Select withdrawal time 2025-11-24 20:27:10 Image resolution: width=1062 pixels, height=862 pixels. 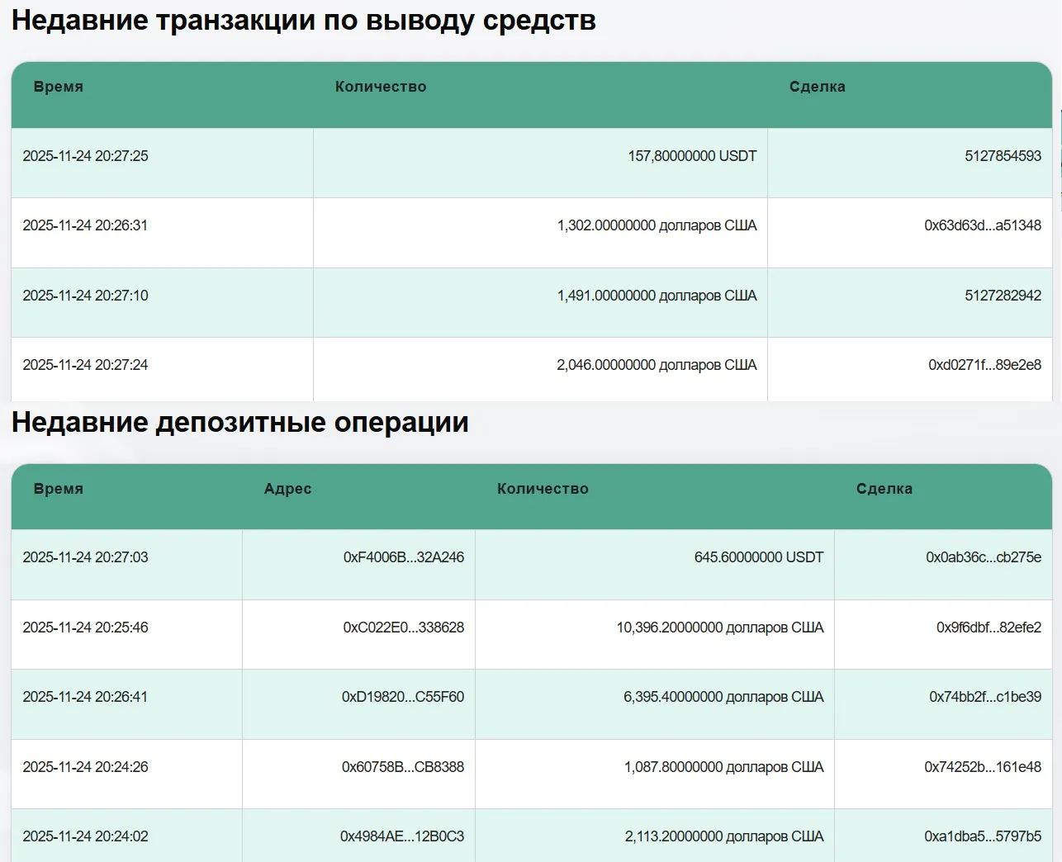86,296
